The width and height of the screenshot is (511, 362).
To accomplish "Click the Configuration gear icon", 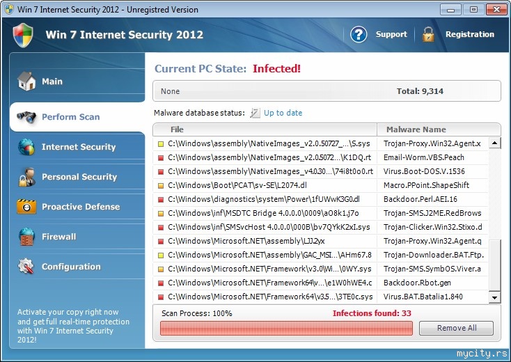I will 26,267.
